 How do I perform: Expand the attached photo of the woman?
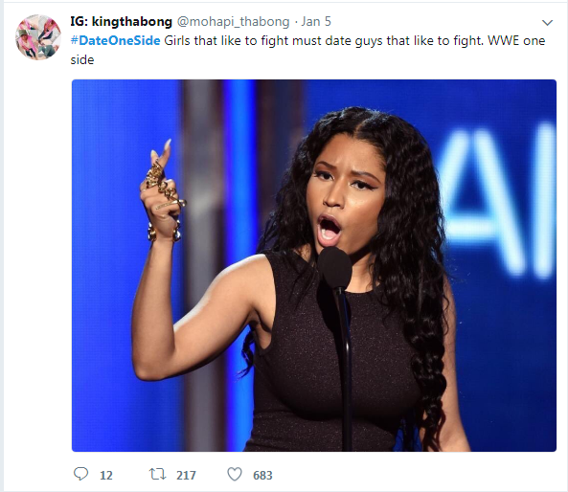[314, 265]
